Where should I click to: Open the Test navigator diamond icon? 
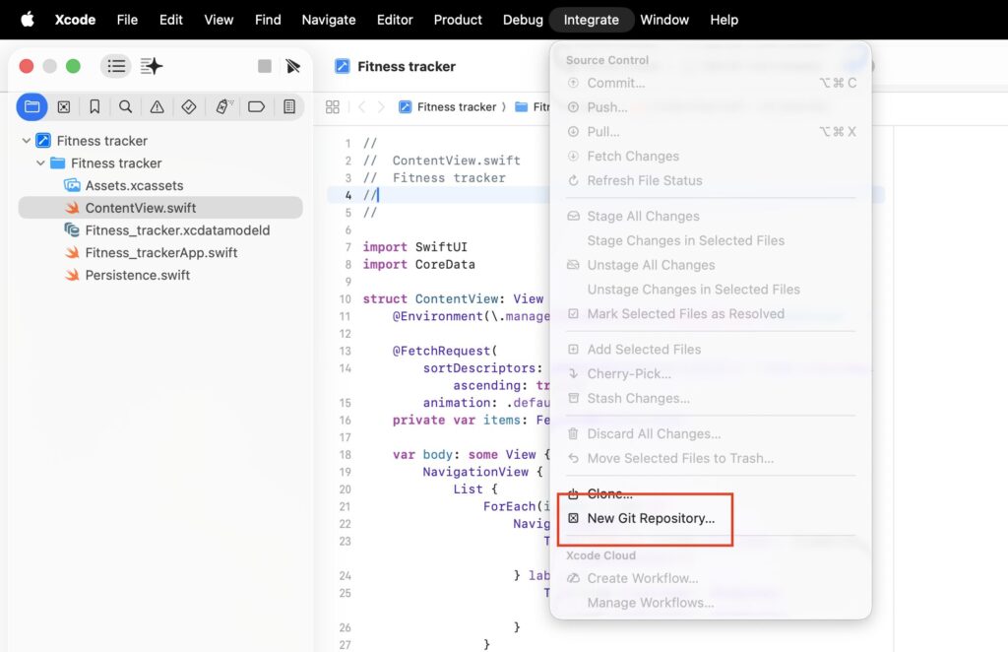point(190,106)
